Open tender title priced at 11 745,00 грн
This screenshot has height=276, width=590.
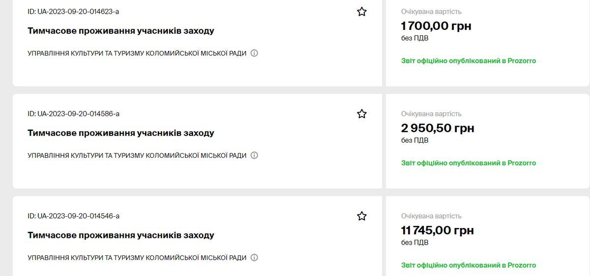click(120, 235)
